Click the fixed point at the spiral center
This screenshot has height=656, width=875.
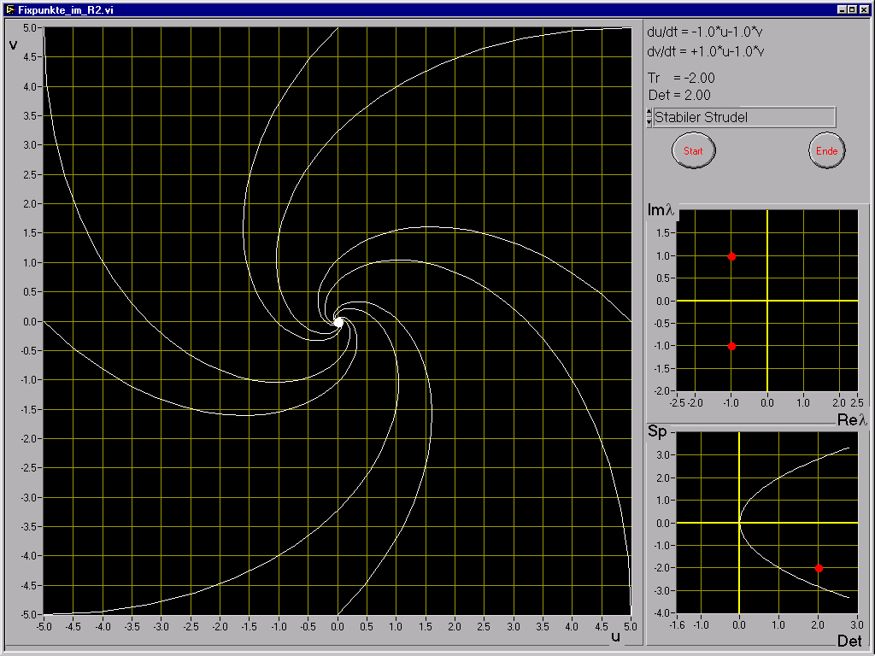(338, 322)
